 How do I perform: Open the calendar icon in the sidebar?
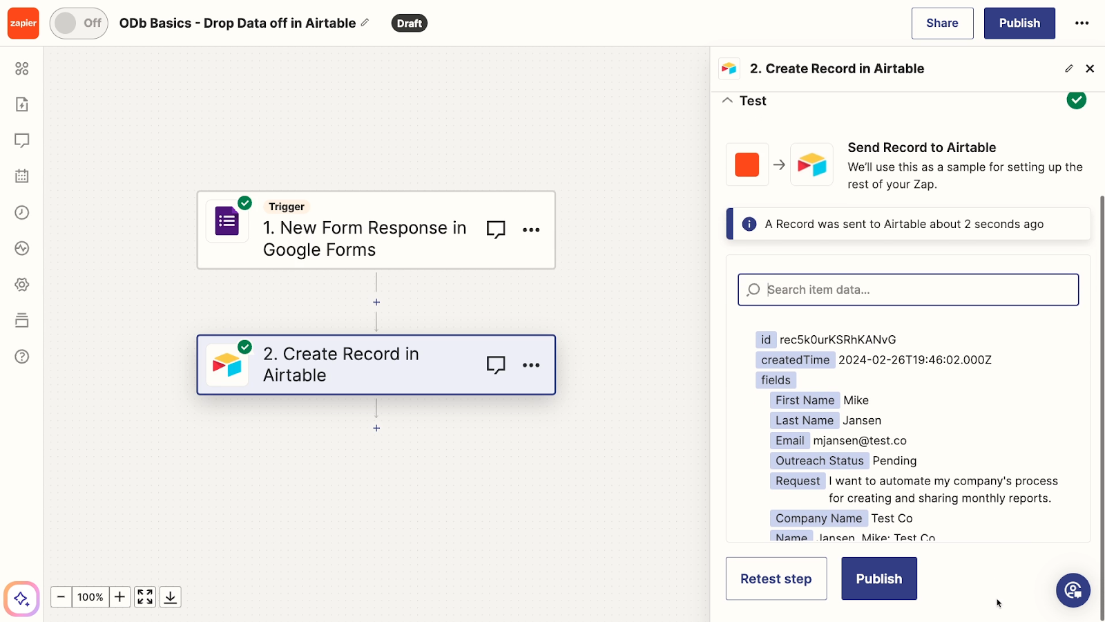point(22,176)
